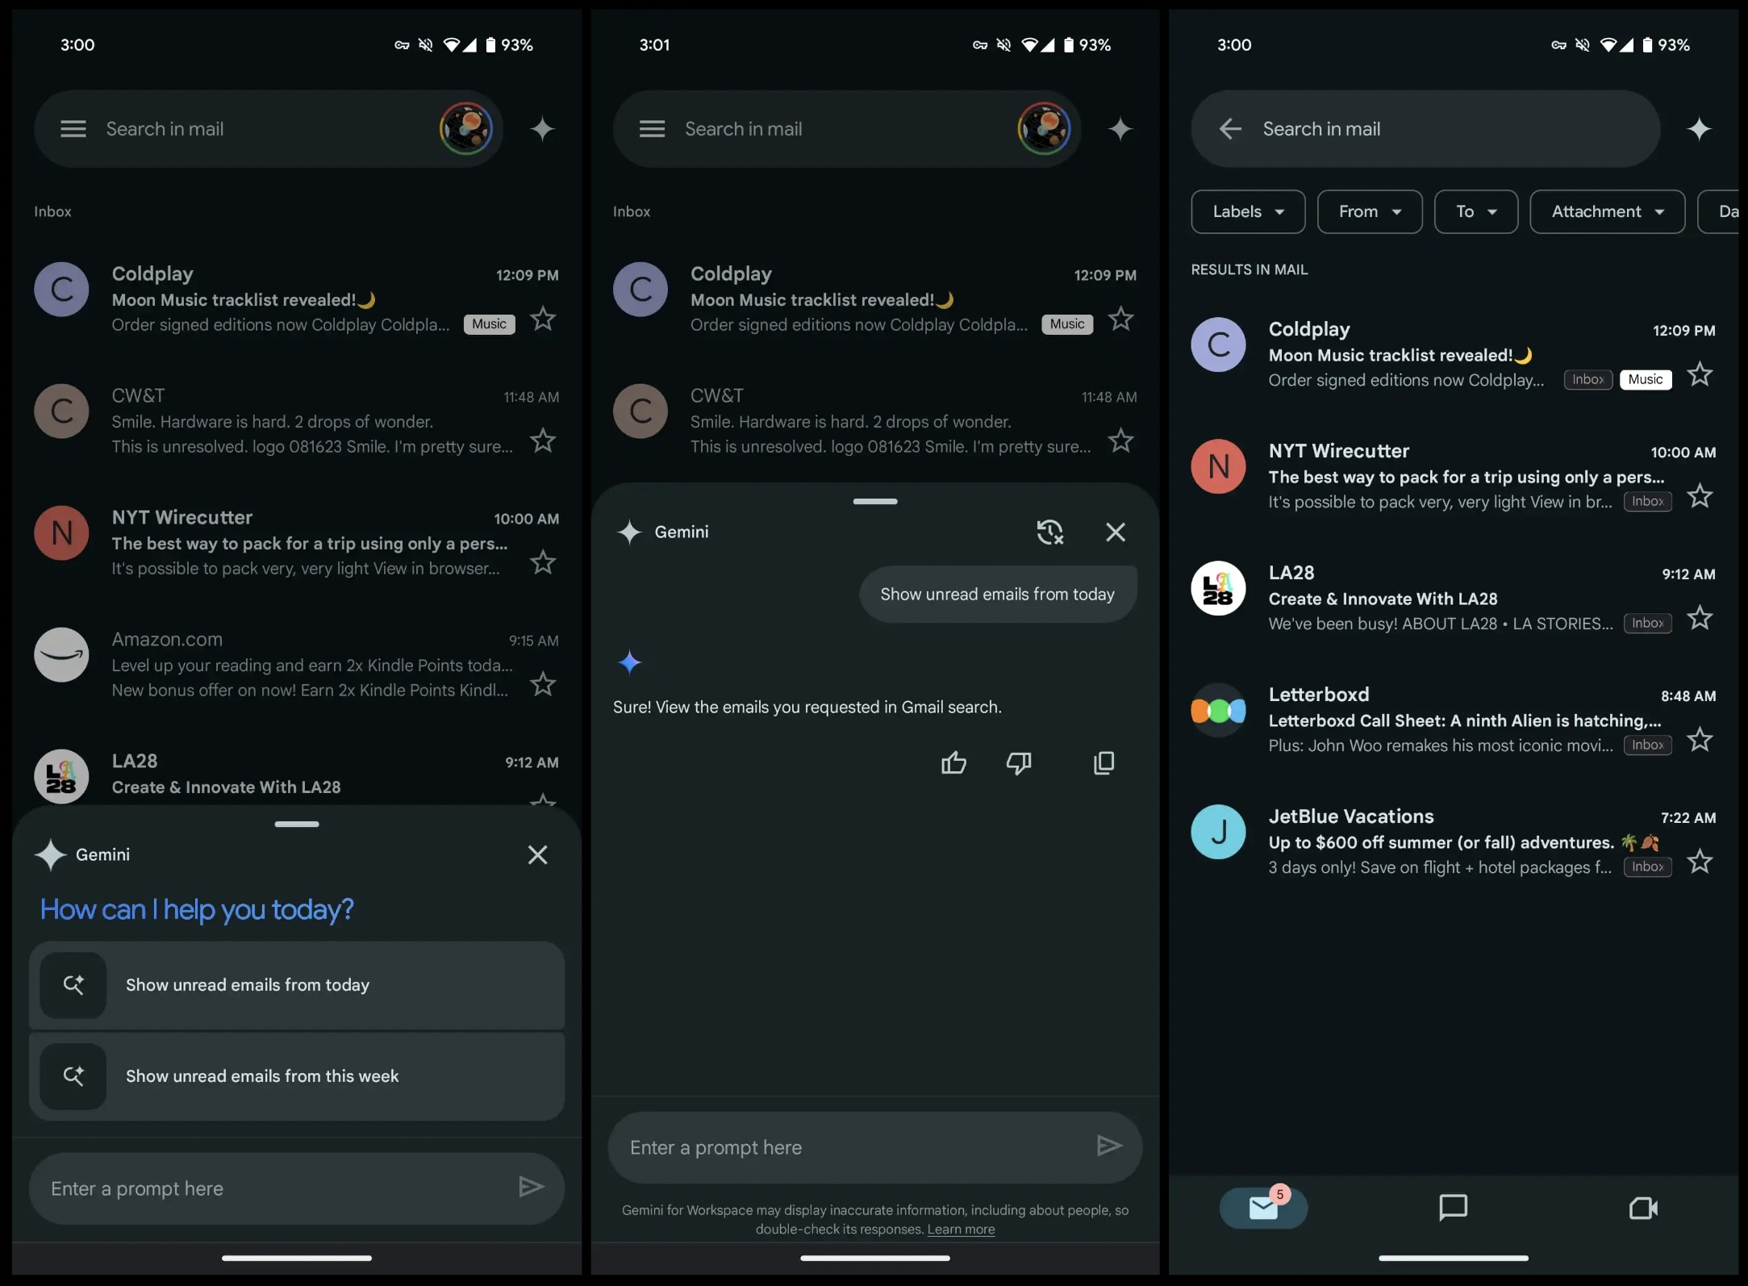Screen dimensions: 1748x1286
Task: Open 'Letterboxd Call Sheet' email subject
Action: [x=1465, y=721]
